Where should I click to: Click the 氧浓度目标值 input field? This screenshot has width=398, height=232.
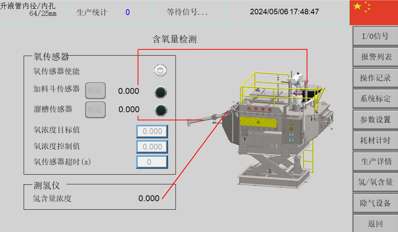pyautogui.click(x=152, y=131)
